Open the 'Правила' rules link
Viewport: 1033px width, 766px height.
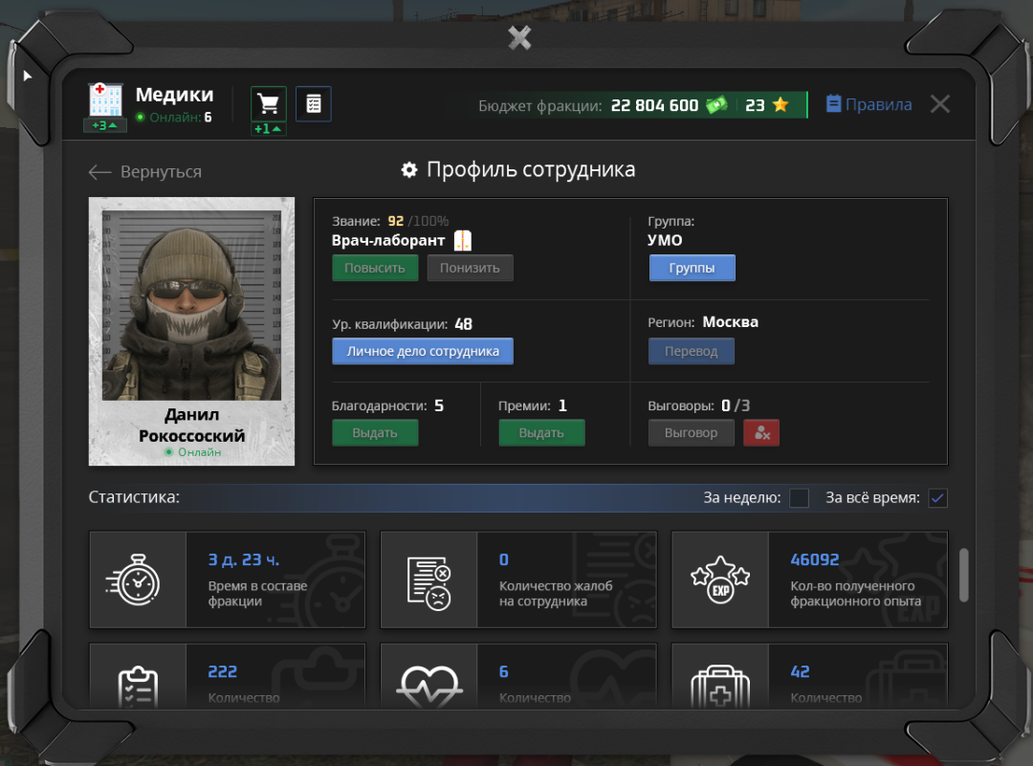click(868, 104)
